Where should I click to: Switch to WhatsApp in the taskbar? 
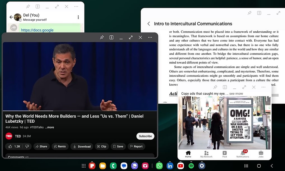point(159,166)
